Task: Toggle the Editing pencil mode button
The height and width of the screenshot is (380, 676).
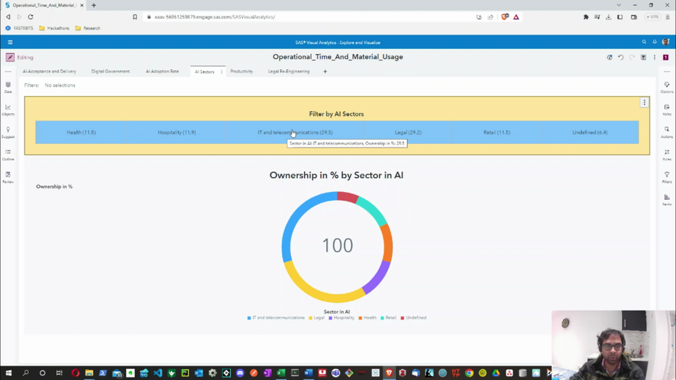Action: [10, 57]
